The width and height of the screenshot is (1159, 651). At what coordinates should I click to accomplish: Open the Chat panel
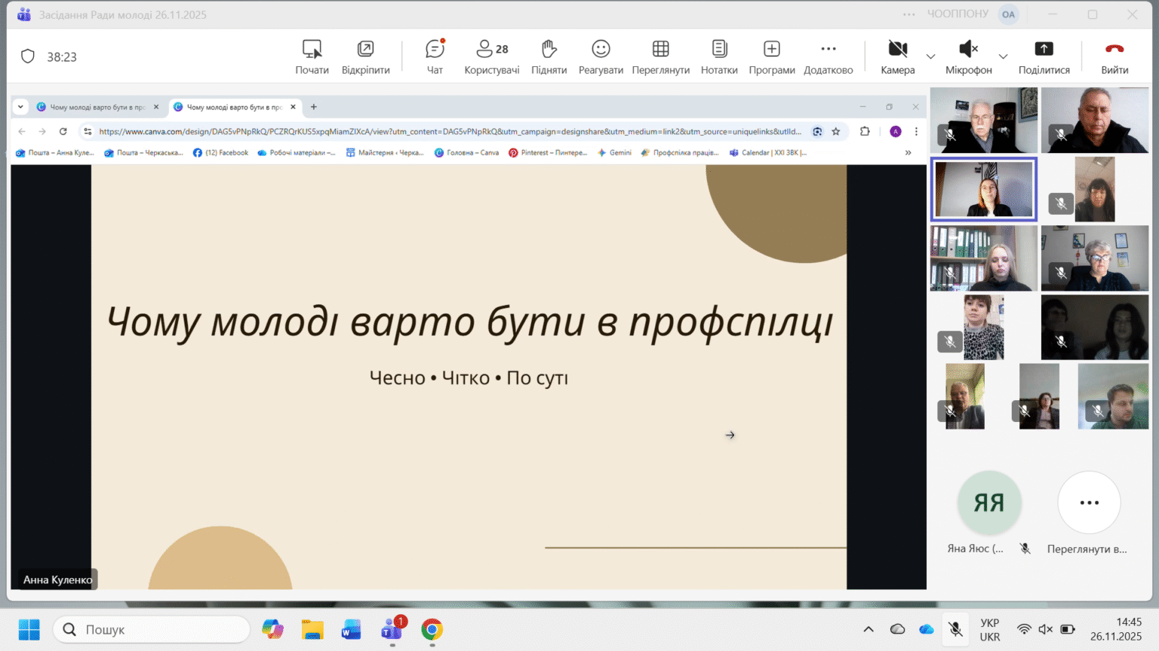click(435, 57)
